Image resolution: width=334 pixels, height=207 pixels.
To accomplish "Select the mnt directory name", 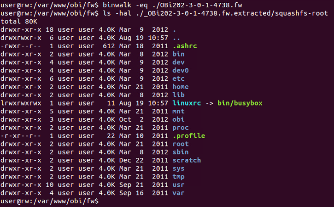I will [178, 111].
